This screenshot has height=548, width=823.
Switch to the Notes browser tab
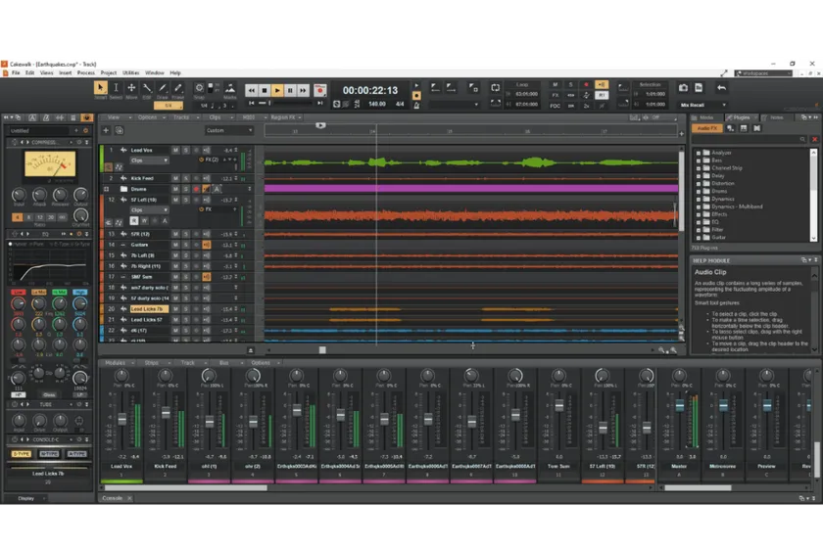pos(776,117)
